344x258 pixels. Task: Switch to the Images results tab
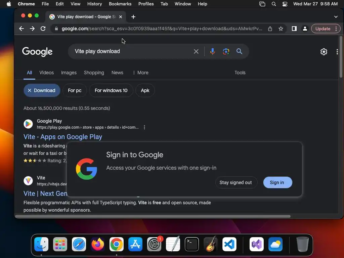click(x=69, y=73)
